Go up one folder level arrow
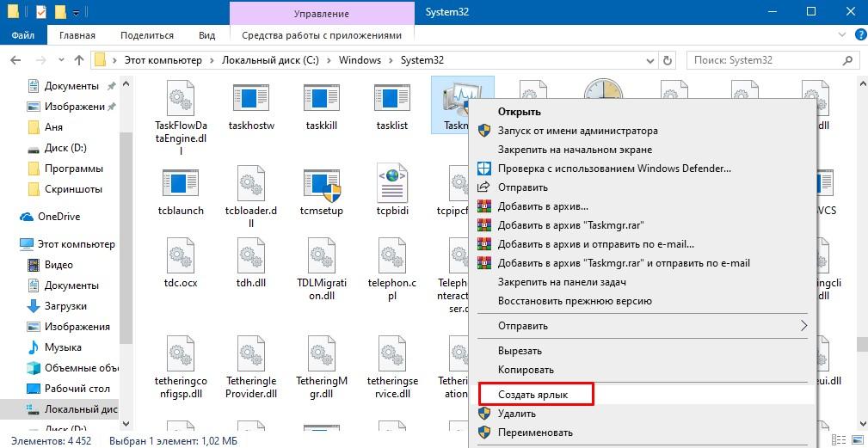 click(79, 60)
